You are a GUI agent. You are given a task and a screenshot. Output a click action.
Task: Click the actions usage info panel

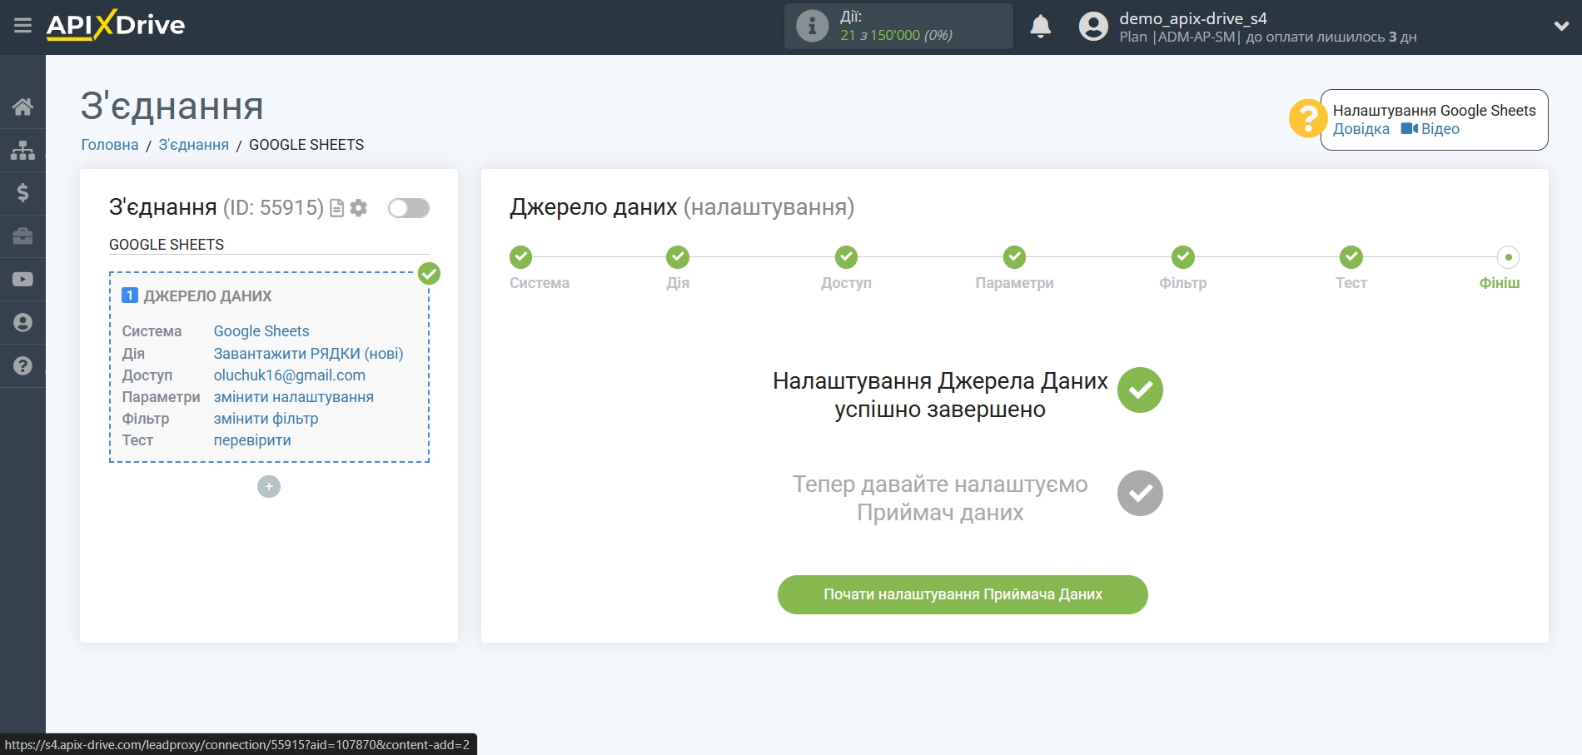click(898, 27)
